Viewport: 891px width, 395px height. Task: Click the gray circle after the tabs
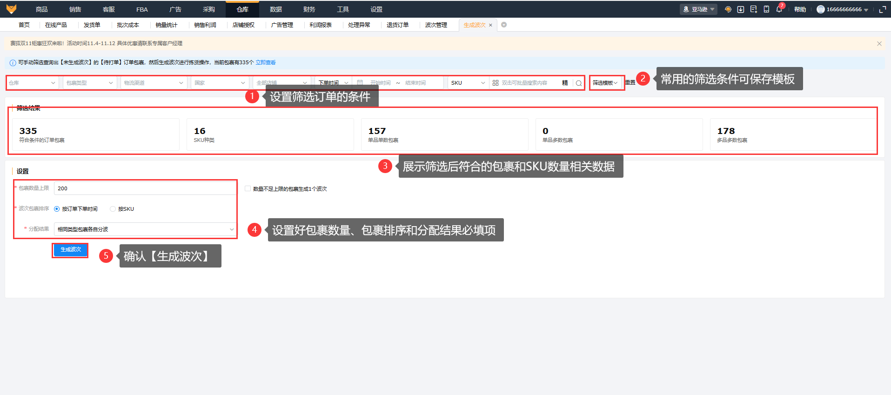click(504, 25)
